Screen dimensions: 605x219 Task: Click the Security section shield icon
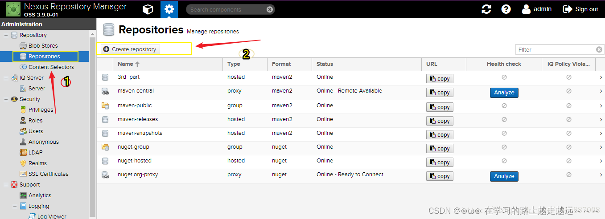(x=14, y=99)
